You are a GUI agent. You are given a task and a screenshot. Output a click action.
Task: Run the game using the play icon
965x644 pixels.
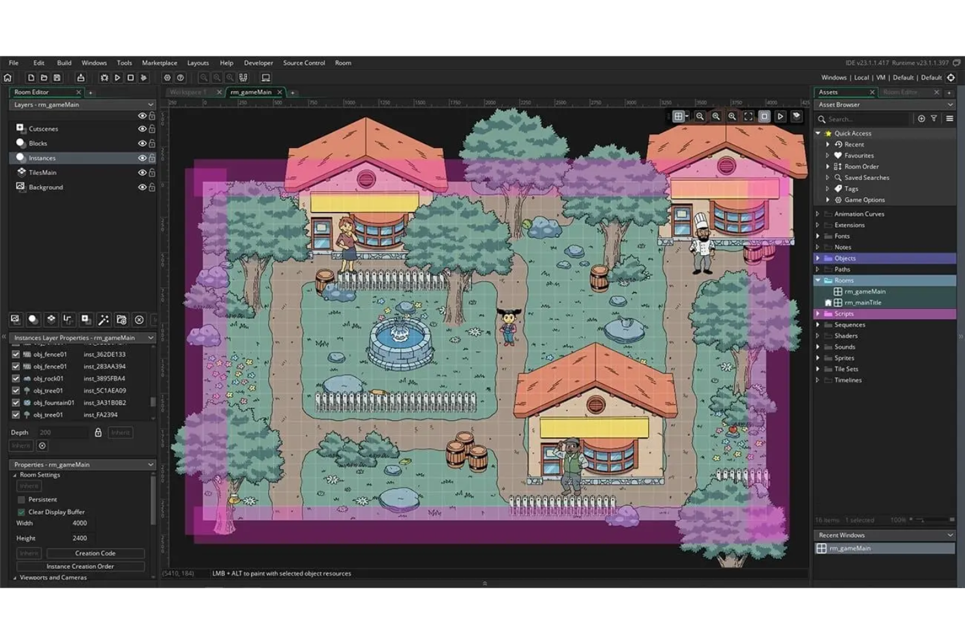117,77
